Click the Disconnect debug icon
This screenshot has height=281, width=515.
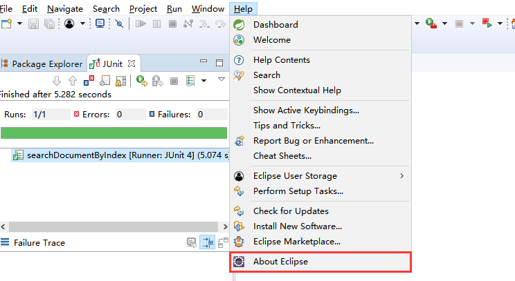point(188,23)
